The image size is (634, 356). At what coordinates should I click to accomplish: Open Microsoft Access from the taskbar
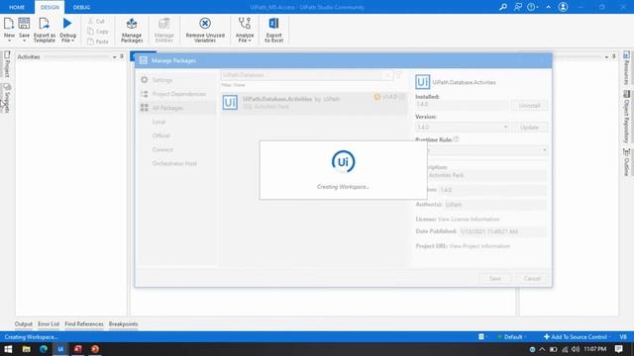[x=77, y=349]
